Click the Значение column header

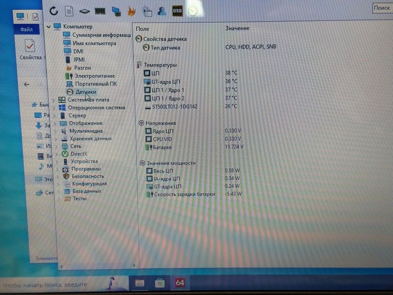[x=237, y=28]
